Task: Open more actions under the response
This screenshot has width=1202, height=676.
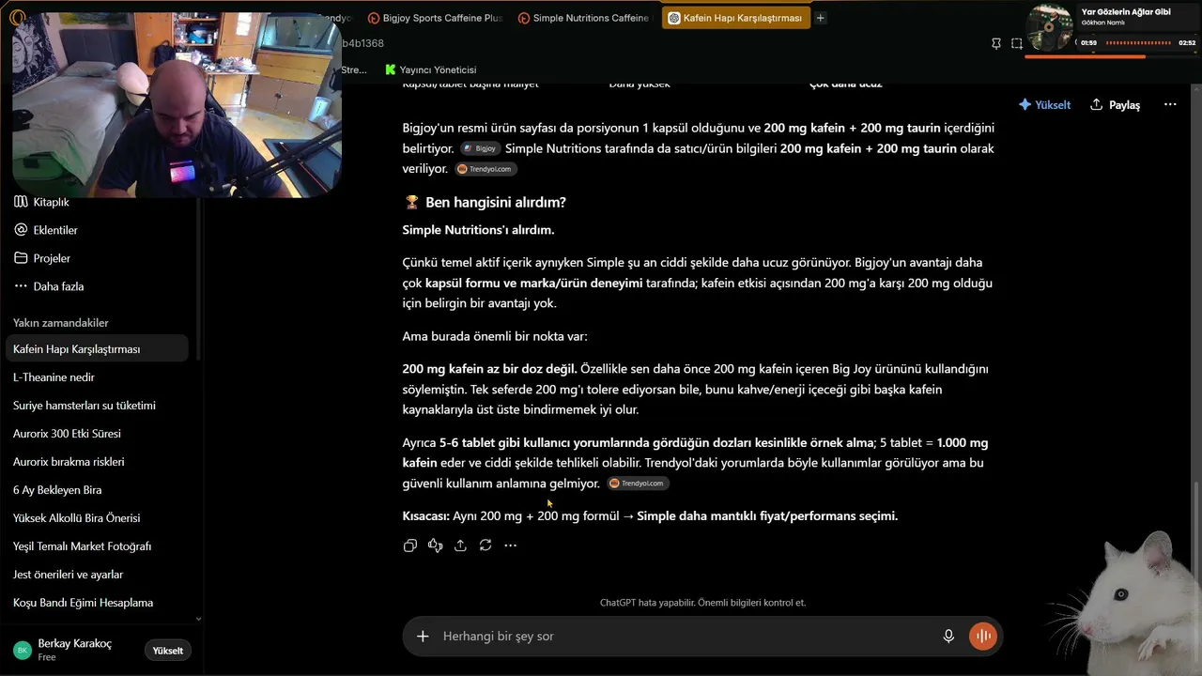Action: click(511, 545)
